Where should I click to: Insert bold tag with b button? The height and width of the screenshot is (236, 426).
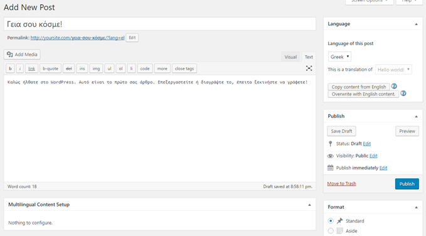pos(10,68)
